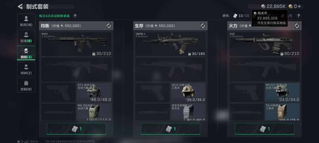This screenshot has height=143, width=319.
Task: Switch to the 新兵(10) tab
Action: 26,21
